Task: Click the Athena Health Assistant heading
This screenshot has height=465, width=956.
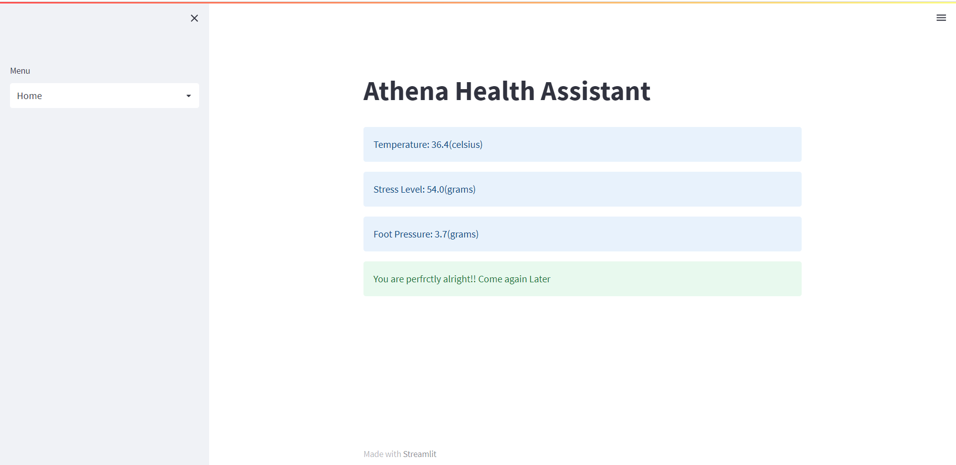Action: (x=506, y=91)
